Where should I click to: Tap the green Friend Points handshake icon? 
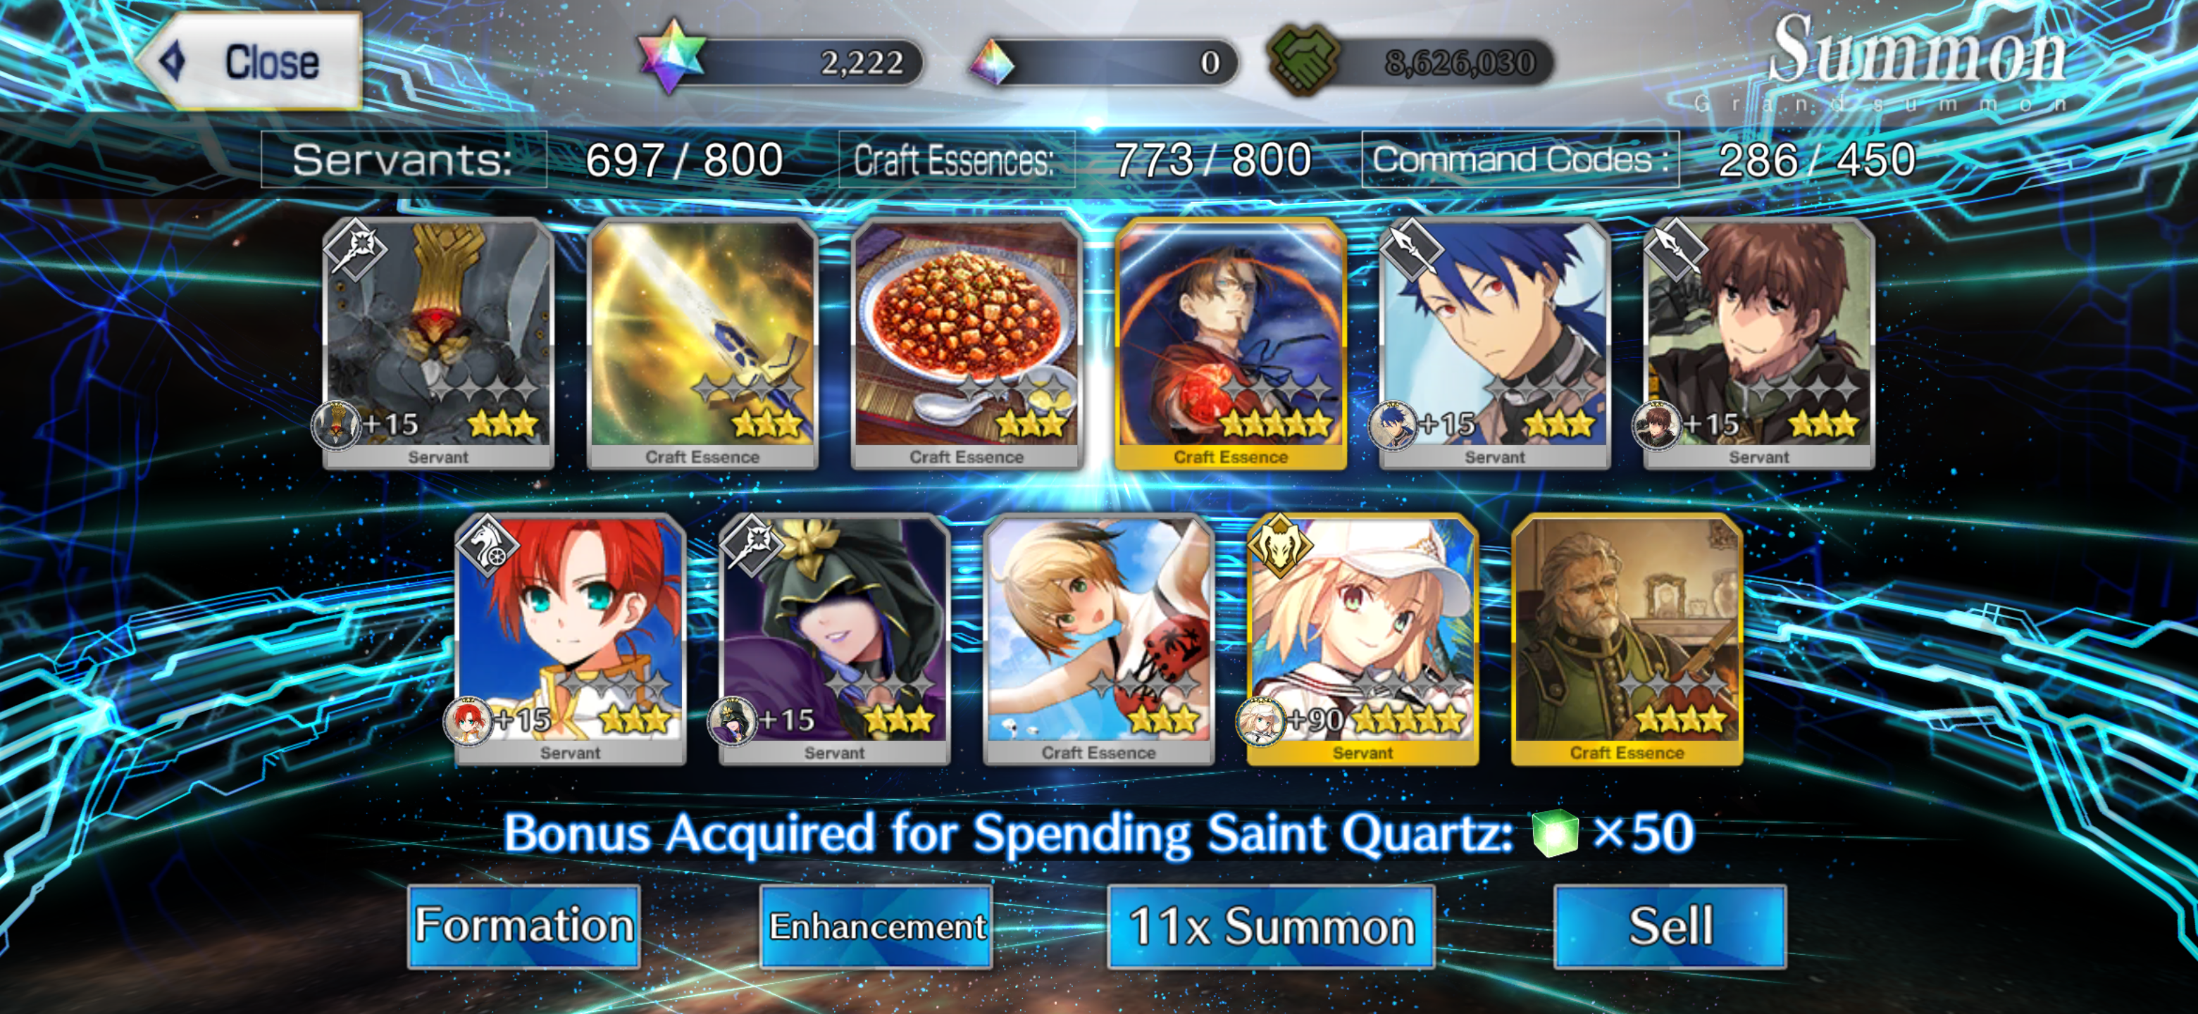pos(1304,59)
